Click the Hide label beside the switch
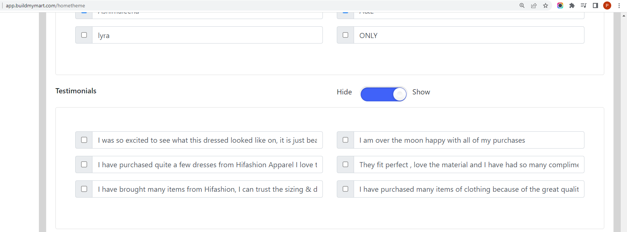This screenshot has height=232, width=627. tap(344, 92)
